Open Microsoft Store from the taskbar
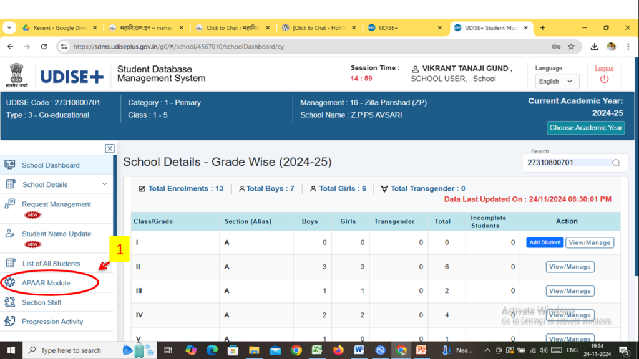The height and width of the screenshot is (359, 639). [x=233, y=350]
